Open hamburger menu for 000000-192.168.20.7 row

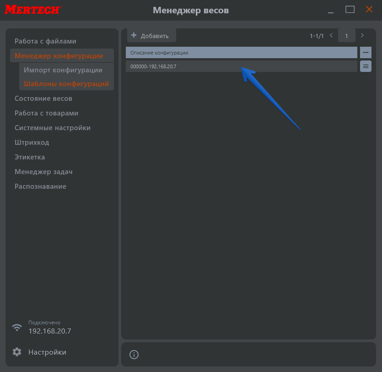(x=366, y=66)
